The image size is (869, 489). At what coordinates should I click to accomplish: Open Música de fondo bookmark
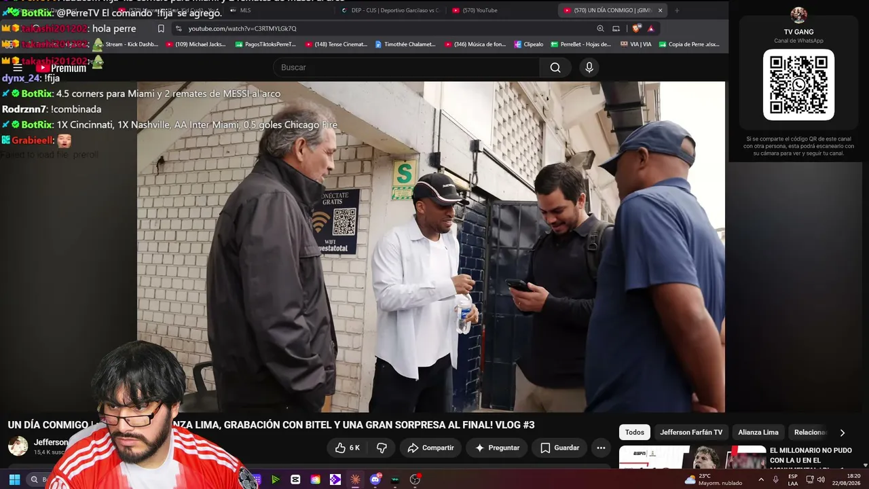pos(475,45)
